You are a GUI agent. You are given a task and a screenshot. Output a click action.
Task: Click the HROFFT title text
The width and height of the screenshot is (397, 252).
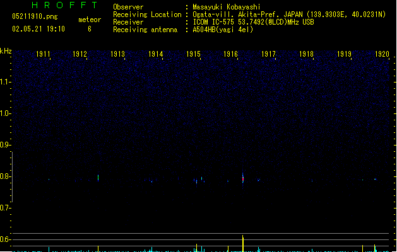coord(64,5)
